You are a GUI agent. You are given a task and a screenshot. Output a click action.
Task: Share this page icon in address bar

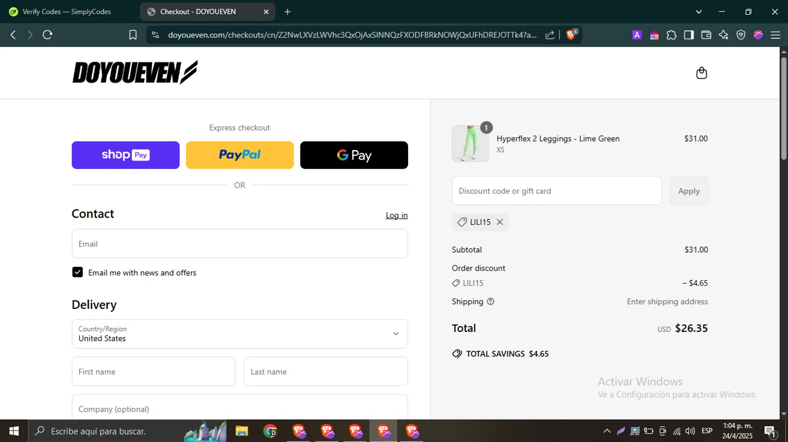tap(550, 35)
